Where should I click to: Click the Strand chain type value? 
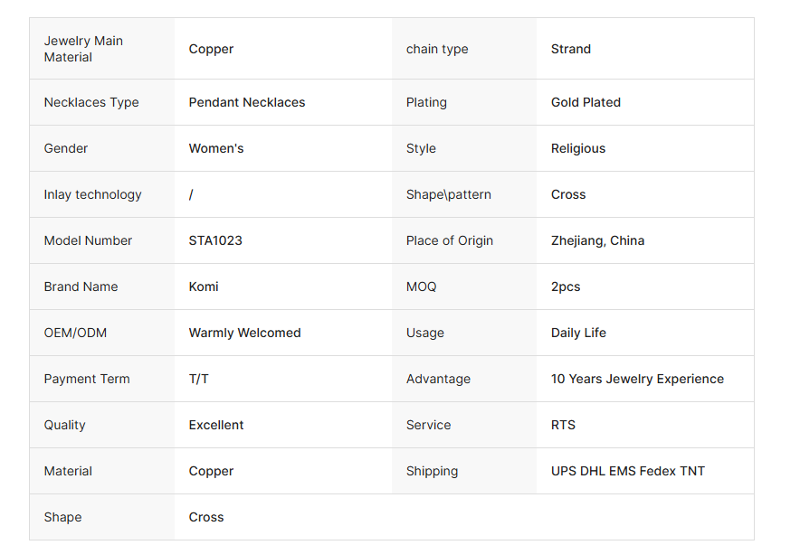pyautogui.click(x=571, y=49)
